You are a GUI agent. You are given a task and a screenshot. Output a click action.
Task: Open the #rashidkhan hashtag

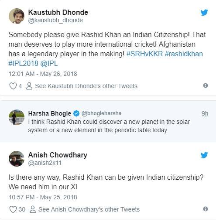(x=184, y=54)
